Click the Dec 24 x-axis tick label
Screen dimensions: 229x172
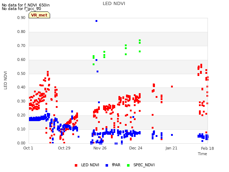point(136,148)
